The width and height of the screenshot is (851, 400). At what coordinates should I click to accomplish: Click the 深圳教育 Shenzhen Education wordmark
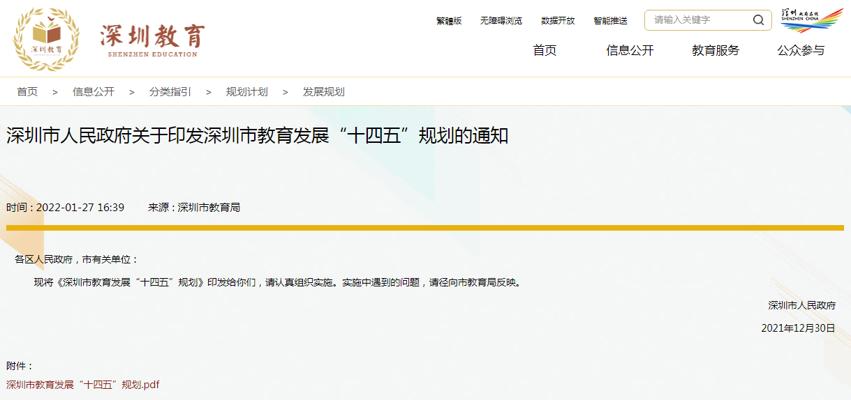(153, 40)
